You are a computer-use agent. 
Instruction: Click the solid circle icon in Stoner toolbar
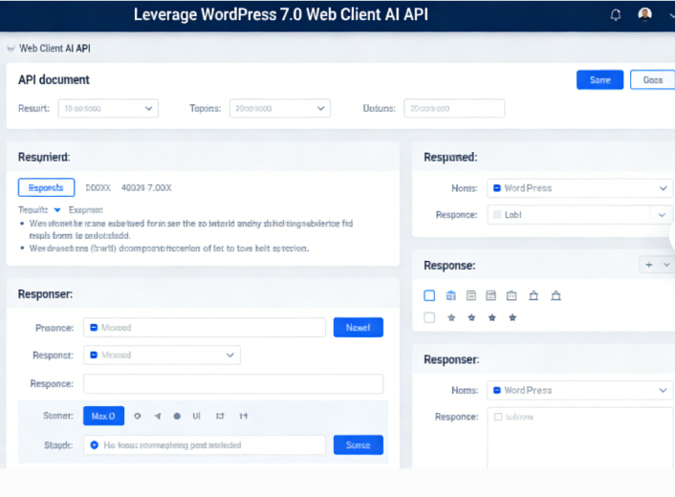click(177, 416)
